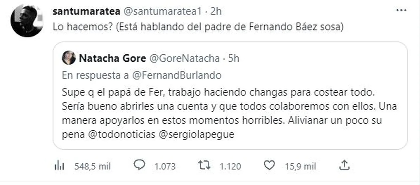Image resolution: width=420 pixels, height=185 pixels.
Task: Click the 2h tweet timestamp
Action: click(x=216, y=11)
